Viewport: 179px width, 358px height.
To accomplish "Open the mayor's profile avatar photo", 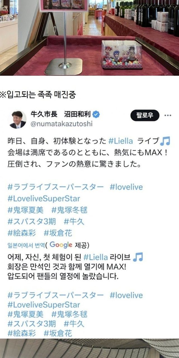I will tap(18, 119).
